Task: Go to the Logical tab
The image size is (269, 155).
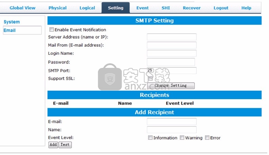Action: 87,8
